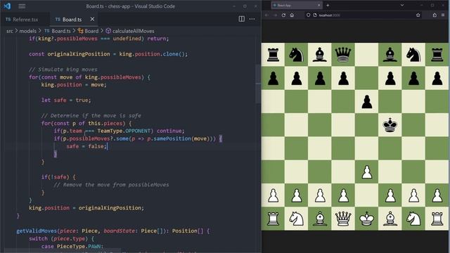Select the white king on e1

point(366,219)
